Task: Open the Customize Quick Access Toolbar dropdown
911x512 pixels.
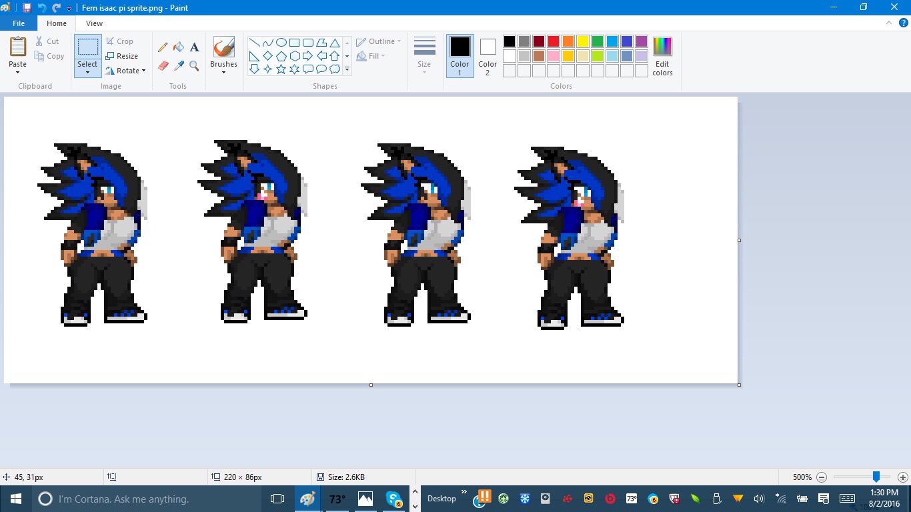Action: coord(69,8)
